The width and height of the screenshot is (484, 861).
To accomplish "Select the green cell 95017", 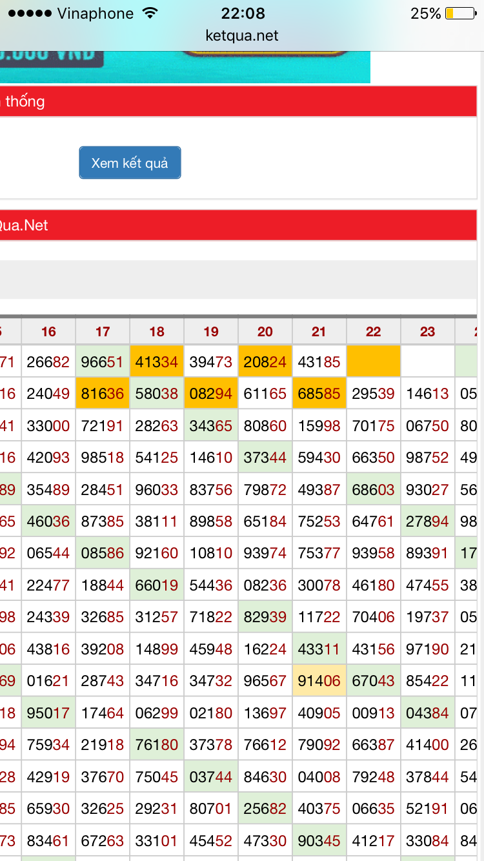I will click(x=48, y=713).
